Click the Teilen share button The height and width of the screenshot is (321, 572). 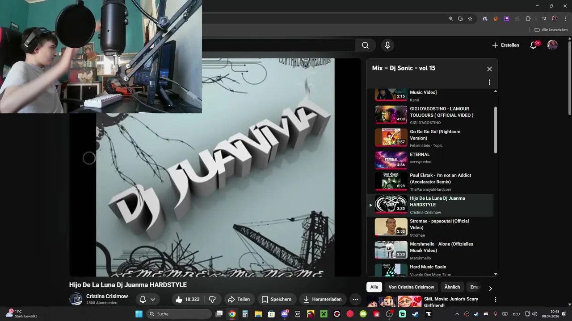239,300
